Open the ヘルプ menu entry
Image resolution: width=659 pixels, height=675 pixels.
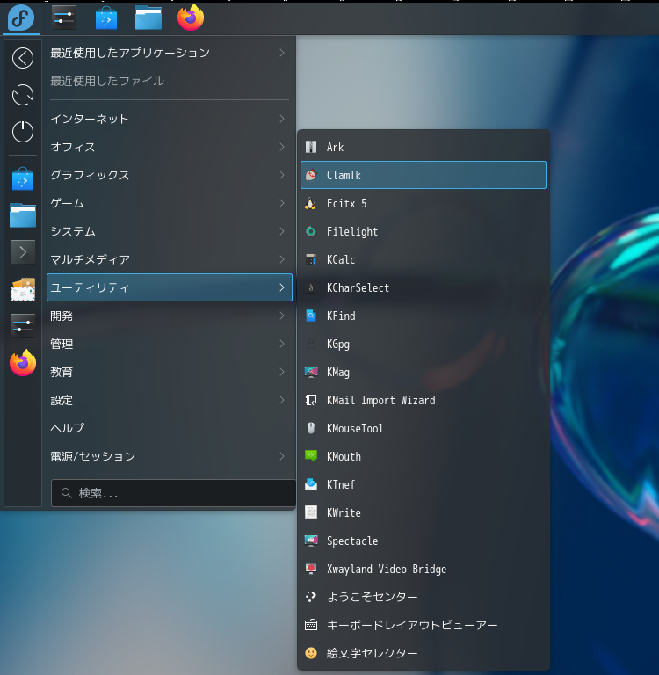170,428
